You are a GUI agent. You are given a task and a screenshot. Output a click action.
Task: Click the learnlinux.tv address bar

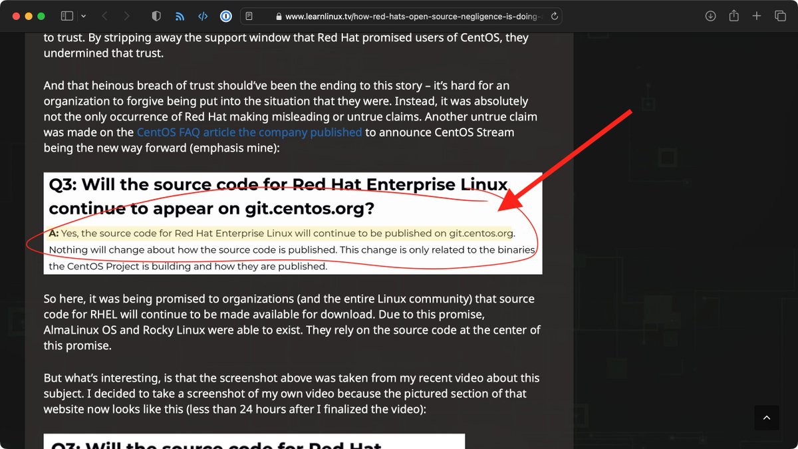point(400,16)
